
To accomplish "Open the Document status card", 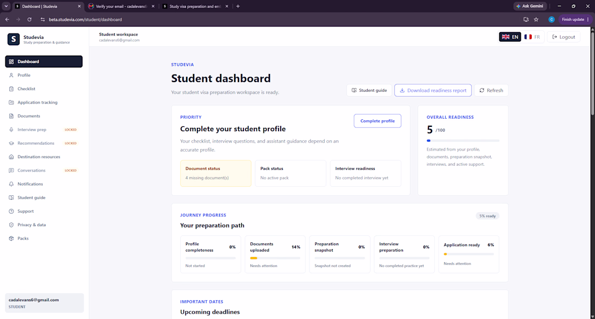I will coord(215,173).
